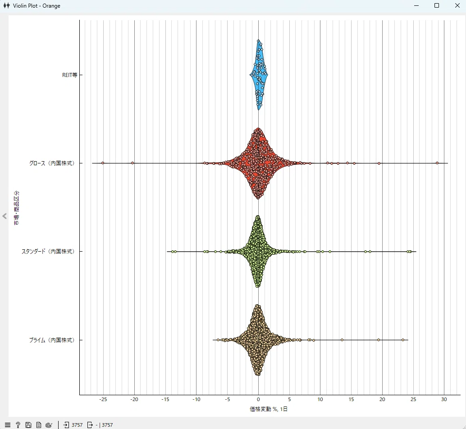The height and width of the screenshot is (429, 466).
Task: Click the グロース outlier point near -25%
Action: 103,163
